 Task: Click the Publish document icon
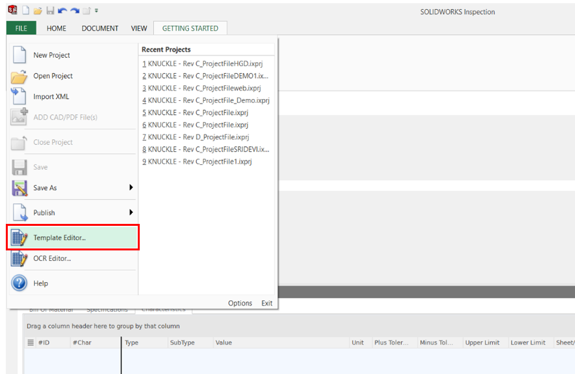(20, 212)
